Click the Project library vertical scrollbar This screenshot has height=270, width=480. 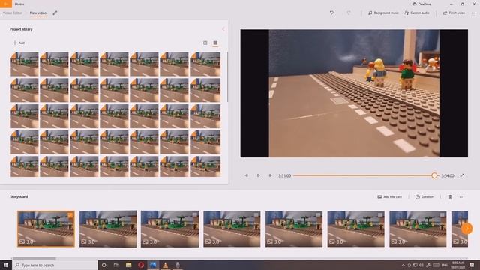point(227,76)
